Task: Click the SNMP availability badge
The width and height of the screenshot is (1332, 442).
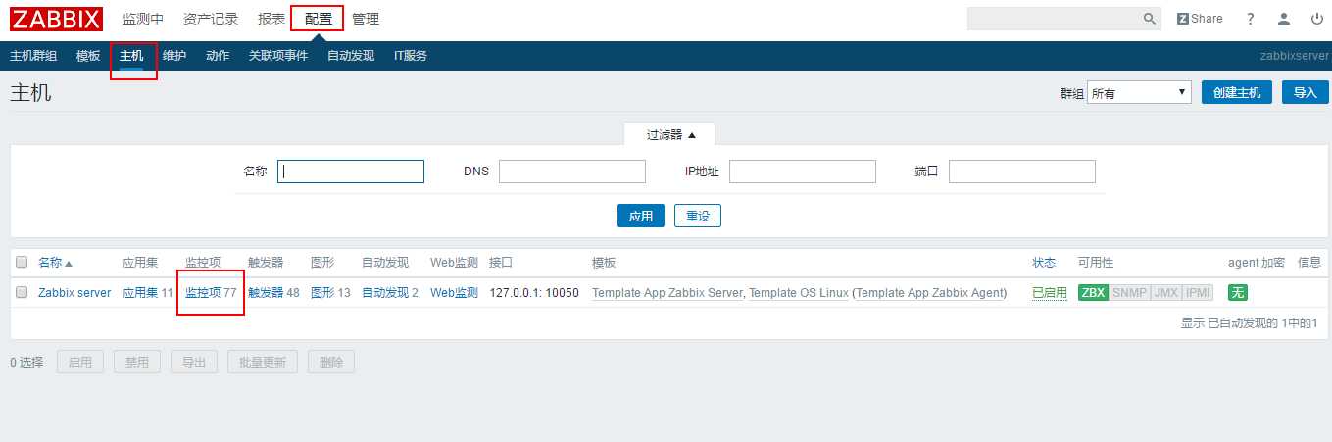Action: pos(1129,292)
